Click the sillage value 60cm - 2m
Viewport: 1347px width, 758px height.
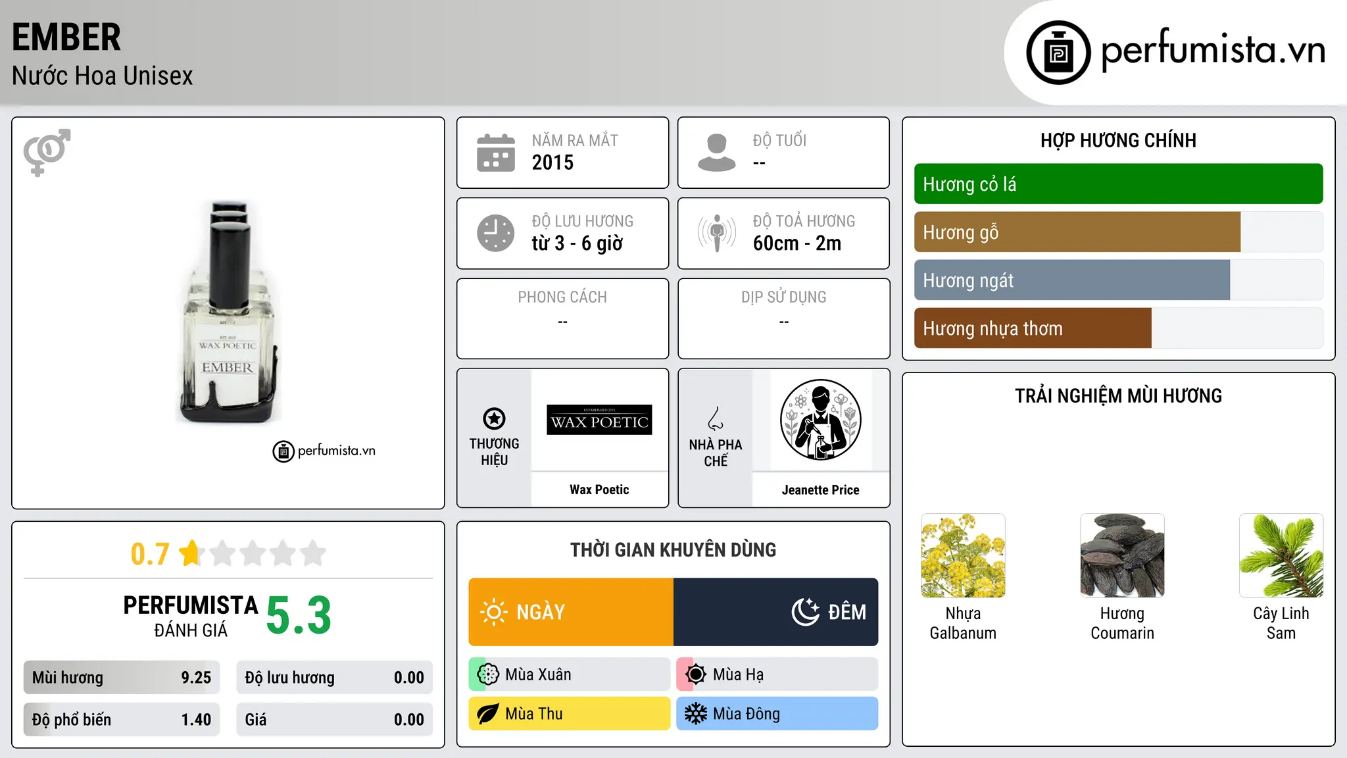797,243
